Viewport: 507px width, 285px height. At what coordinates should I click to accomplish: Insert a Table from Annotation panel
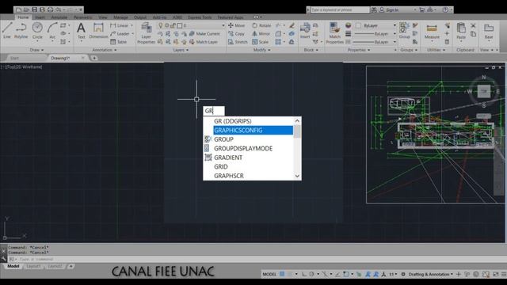(118, 42)
